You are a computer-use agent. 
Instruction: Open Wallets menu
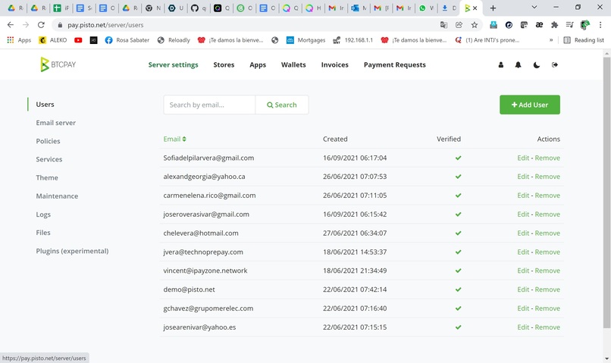click(293, 64)
